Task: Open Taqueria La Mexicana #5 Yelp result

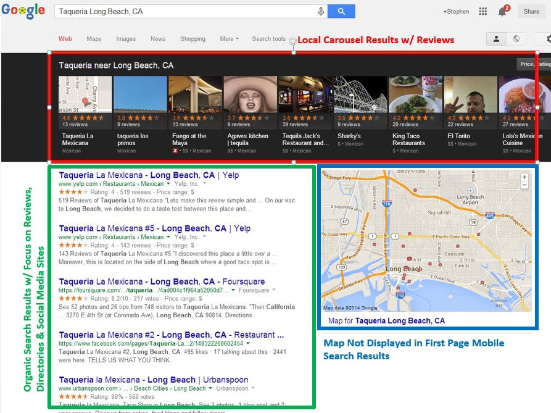Action: (x=155, y=228)
